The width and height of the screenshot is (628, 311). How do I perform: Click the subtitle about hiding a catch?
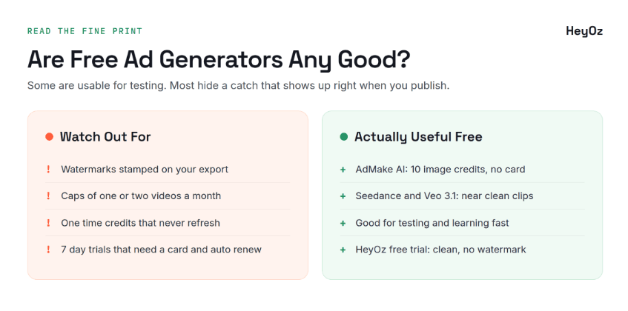point(238,86)
